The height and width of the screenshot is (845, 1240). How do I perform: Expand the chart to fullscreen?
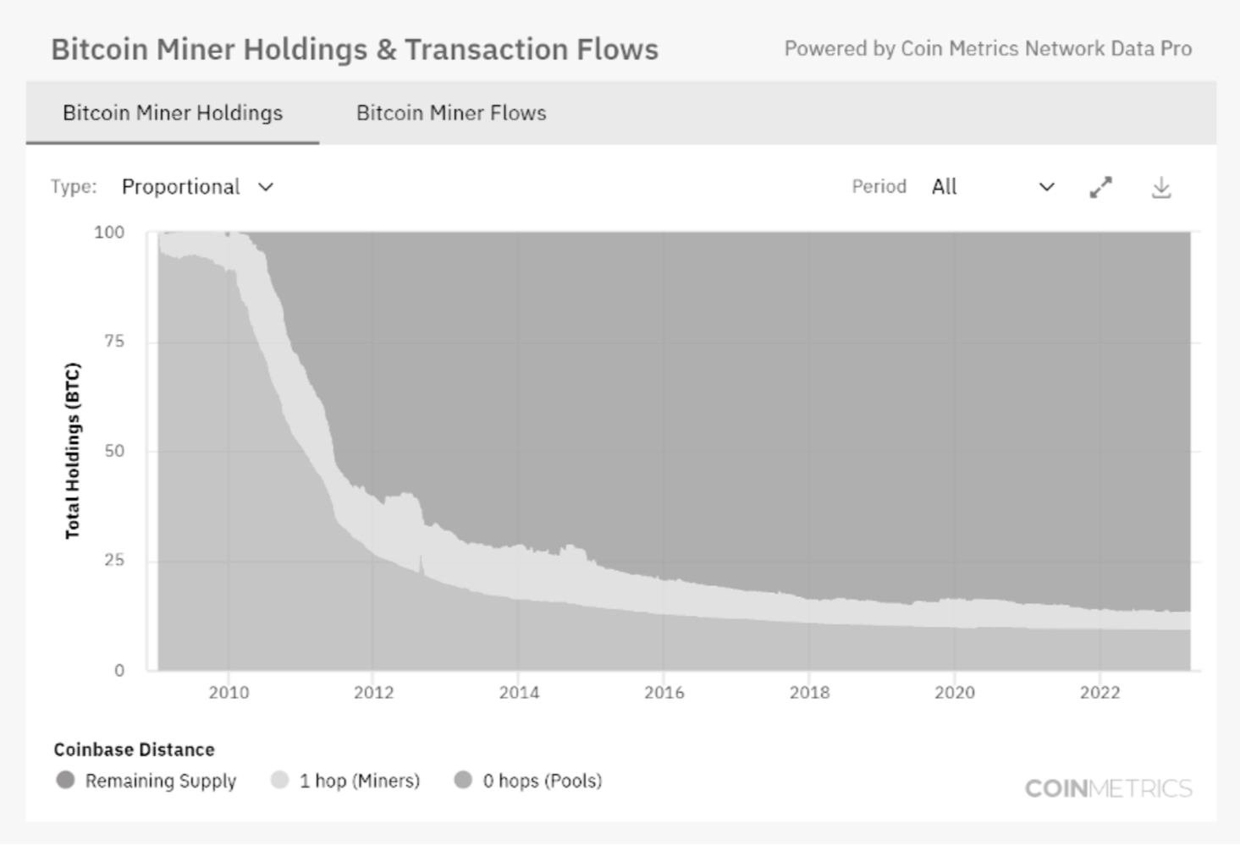(1100, 187)
